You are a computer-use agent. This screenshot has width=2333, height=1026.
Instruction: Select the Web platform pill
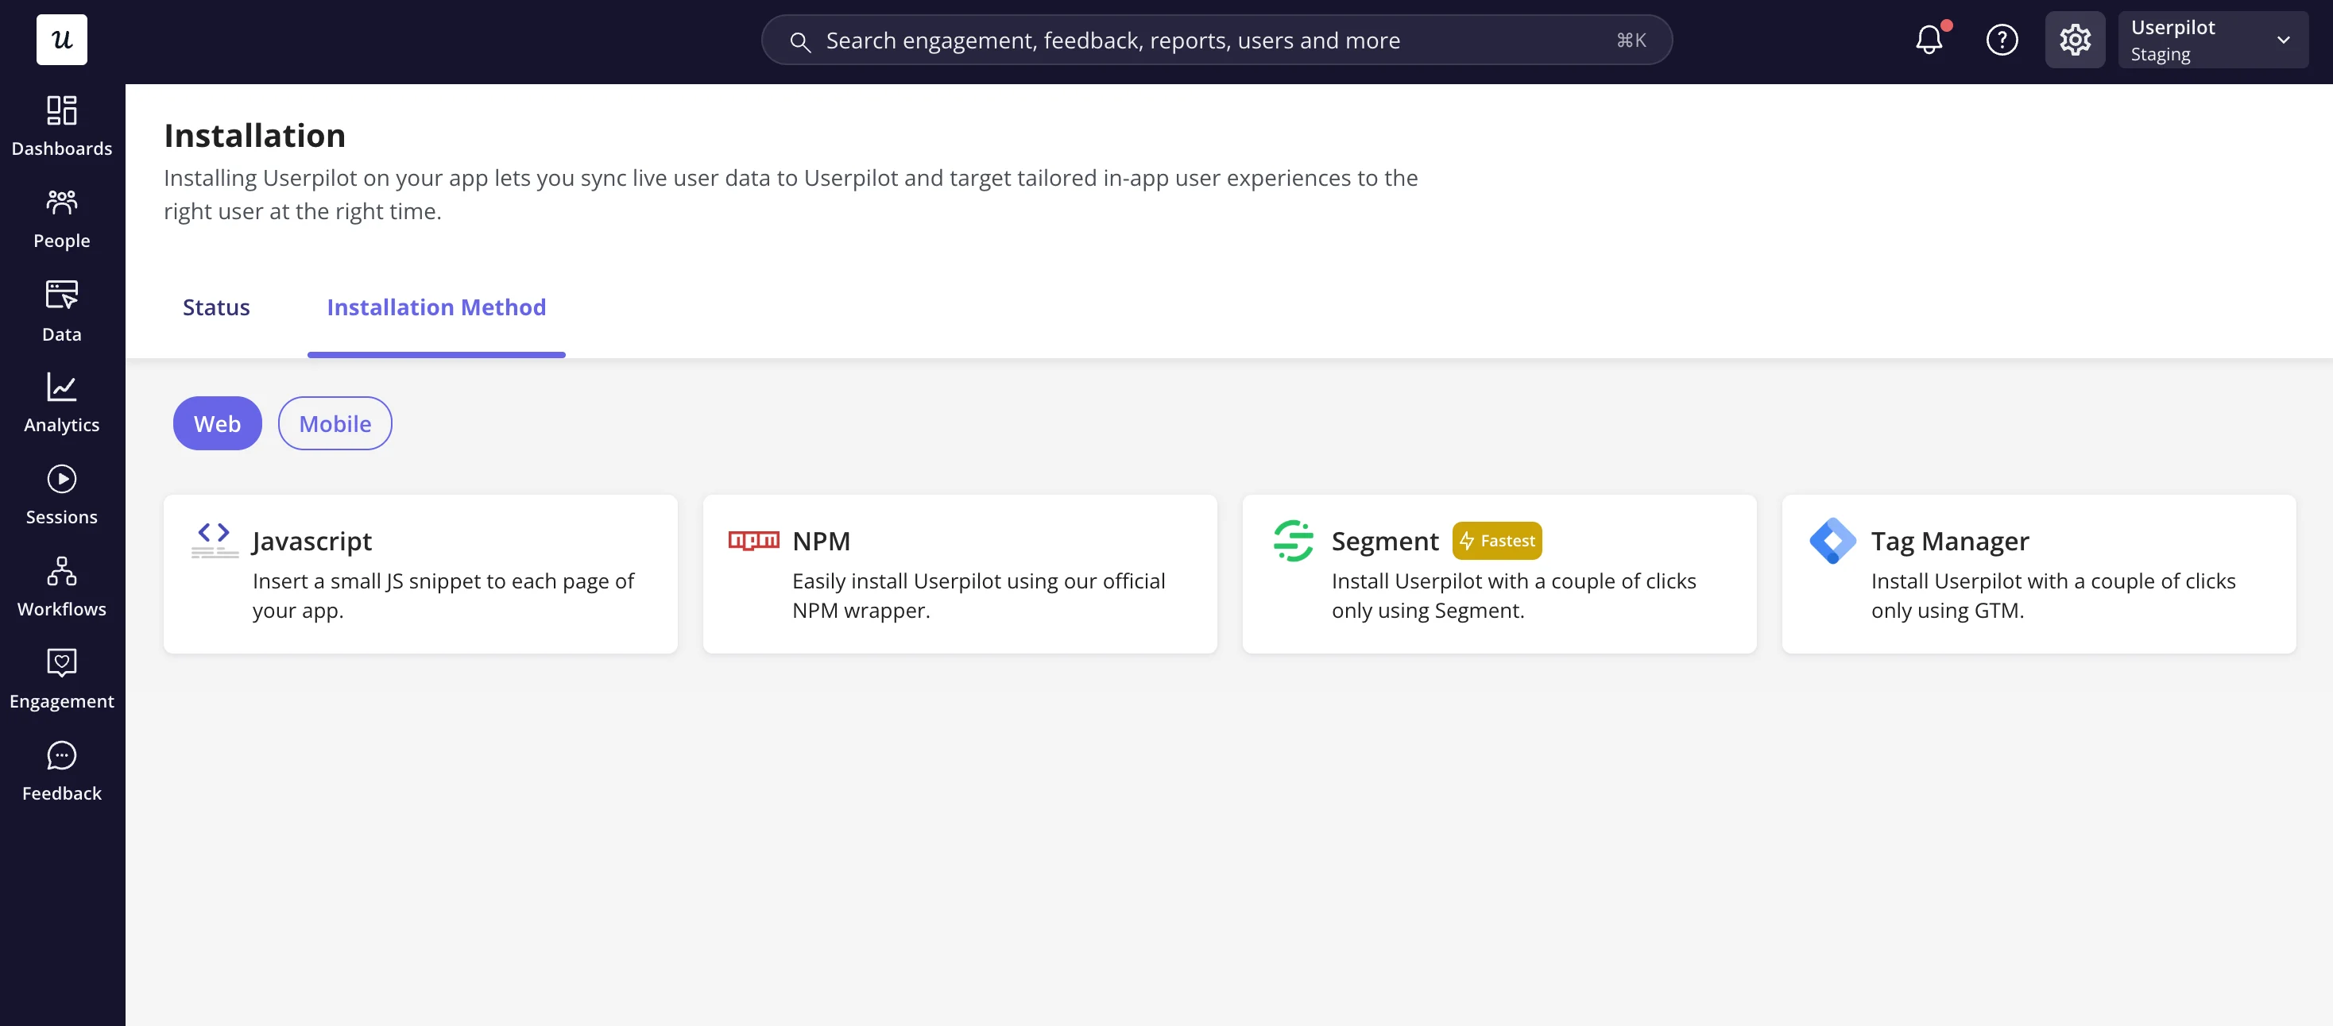click(x=218, y=423)
